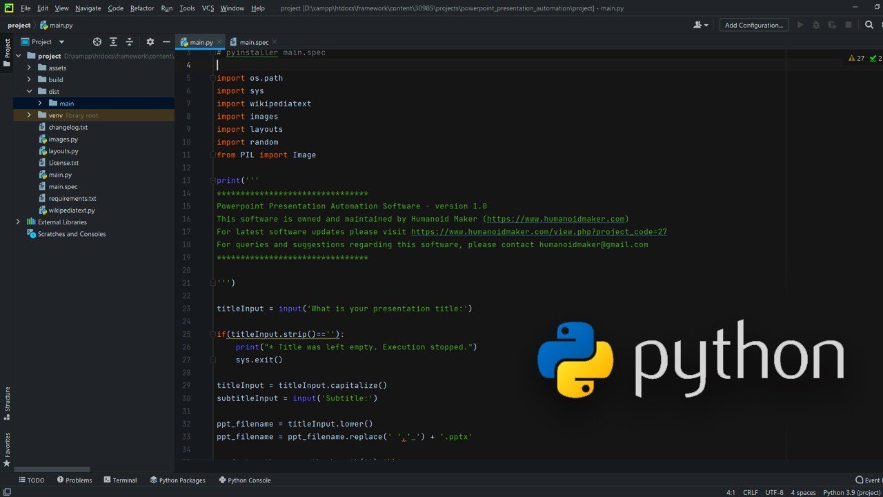Open Project panel settings gear
The width and height of the screenshot is (883, 497).
click(150, 42)
